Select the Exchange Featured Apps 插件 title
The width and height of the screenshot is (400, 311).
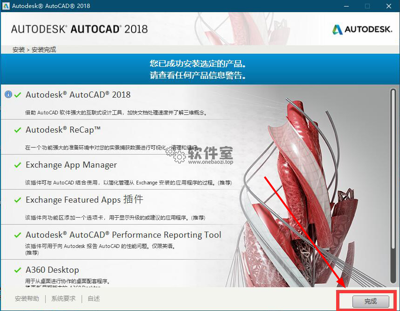pos(84,199)
